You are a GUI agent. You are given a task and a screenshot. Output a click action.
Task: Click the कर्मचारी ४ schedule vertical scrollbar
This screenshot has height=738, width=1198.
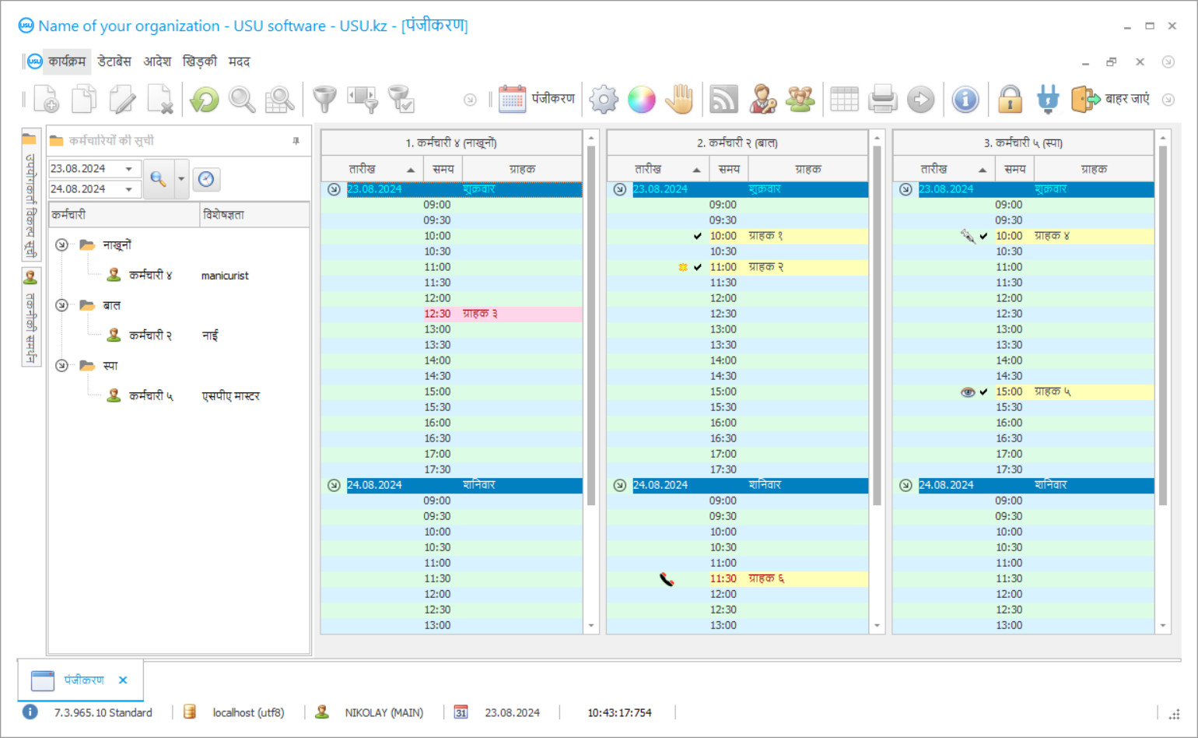(591, 325)
